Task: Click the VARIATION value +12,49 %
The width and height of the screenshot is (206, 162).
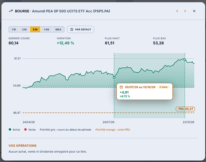Action: pos(65,43)
